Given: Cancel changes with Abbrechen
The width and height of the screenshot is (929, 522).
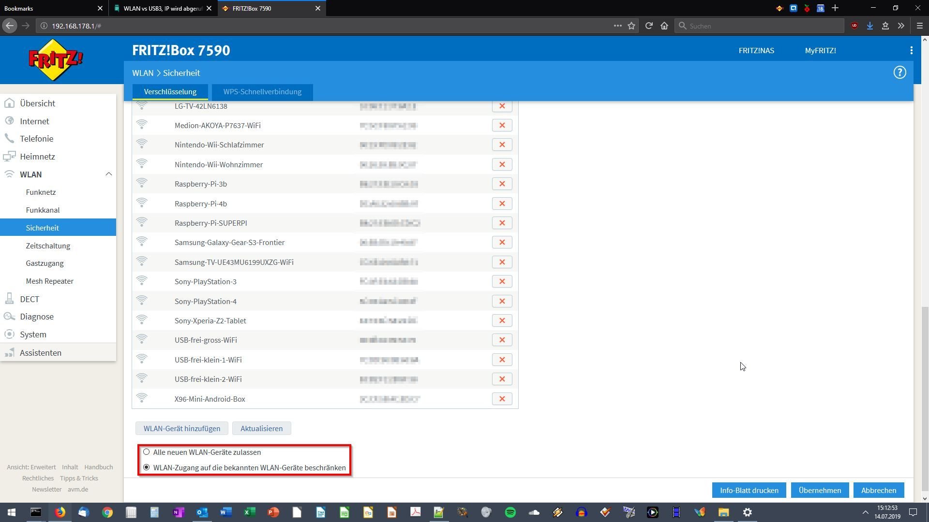Looking at the screenshot, I should coord(879,490).
